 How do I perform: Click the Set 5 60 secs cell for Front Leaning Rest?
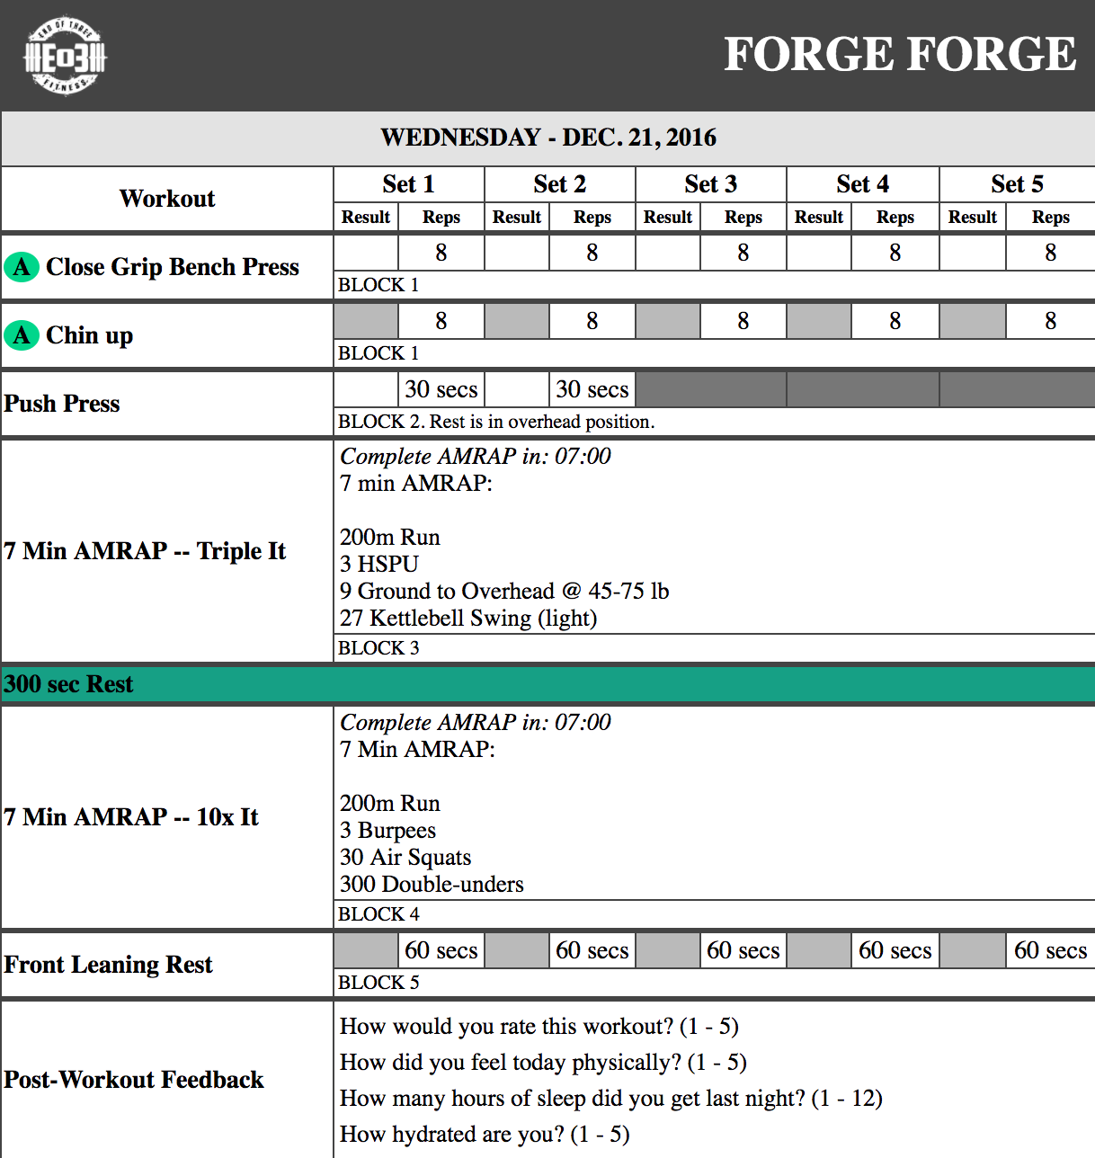coord(1050,950)
